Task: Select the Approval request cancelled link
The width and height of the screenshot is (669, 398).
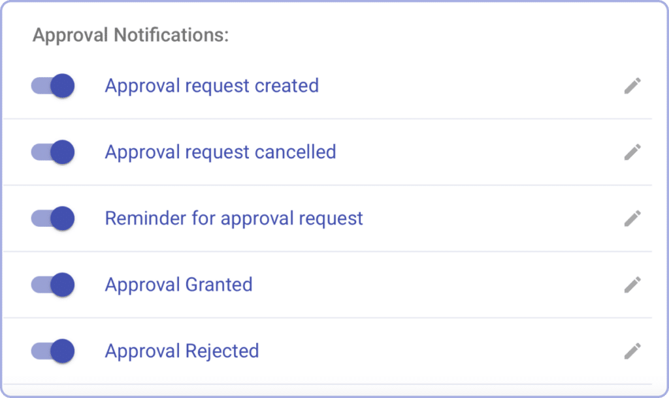Action: 220,152
